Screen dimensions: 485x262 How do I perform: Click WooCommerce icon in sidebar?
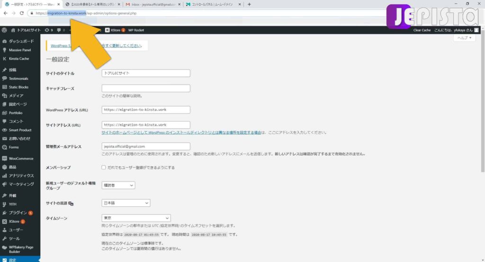tap(4, 158)
